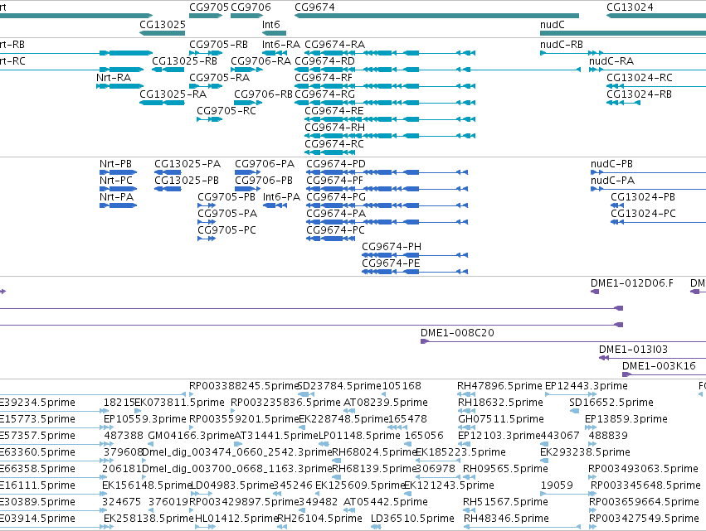Click the CG9674-PE protein label
Image resolution: width=706 pixels, height=531 pixels.
click(391, 264)
